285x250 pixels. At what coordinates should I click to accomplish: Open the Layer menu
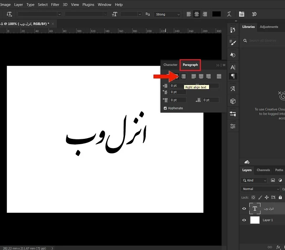(x=19, y=5)
